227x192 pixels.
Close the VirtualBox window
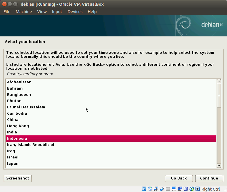(4, 4)
